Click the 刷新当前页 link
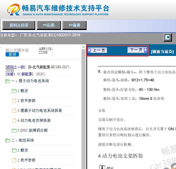 tap(162, 52)
